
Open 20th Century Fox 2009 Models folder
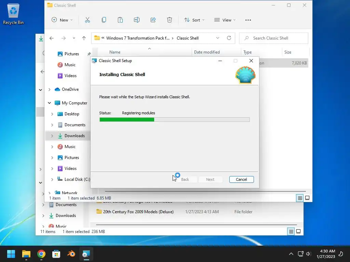138,212
